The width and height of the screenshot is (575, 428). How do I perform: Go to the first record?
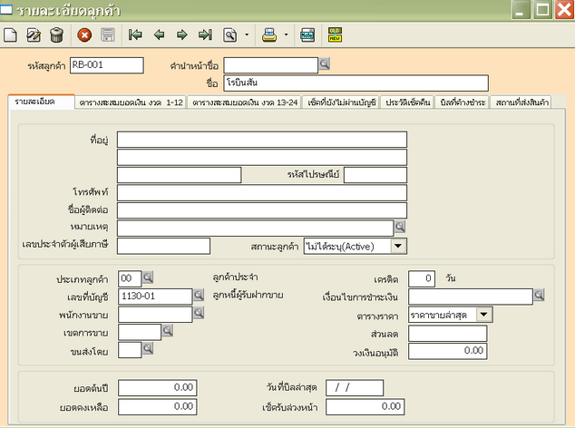click(136, 36)
